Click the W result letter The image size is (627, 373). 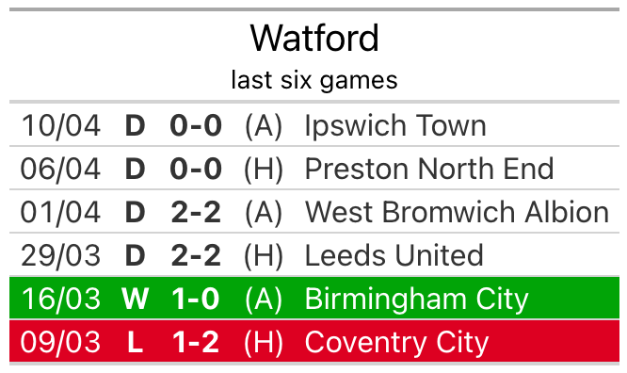[x=136, y=299]
